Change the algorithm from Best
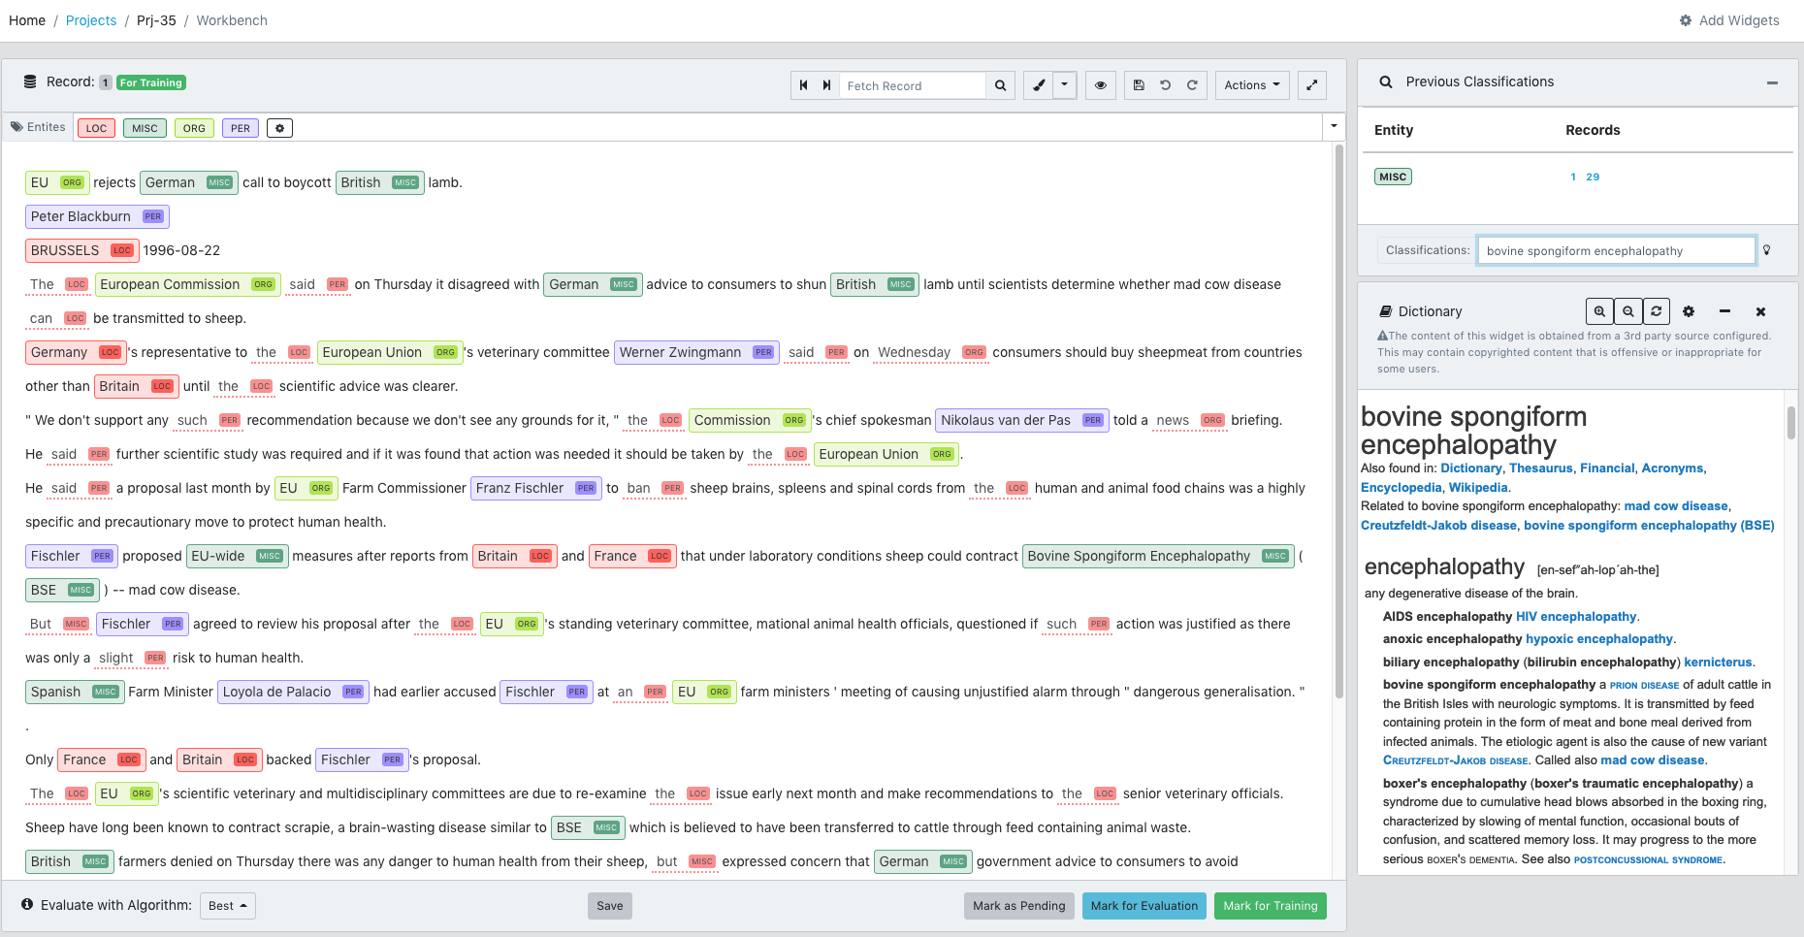This screenshot has height=937, width=1804. (x=227, y=905)
